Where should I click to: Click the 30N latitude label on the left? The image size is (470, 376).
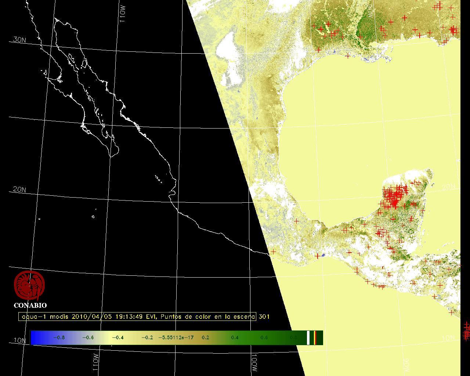click(x=19, y=40)
